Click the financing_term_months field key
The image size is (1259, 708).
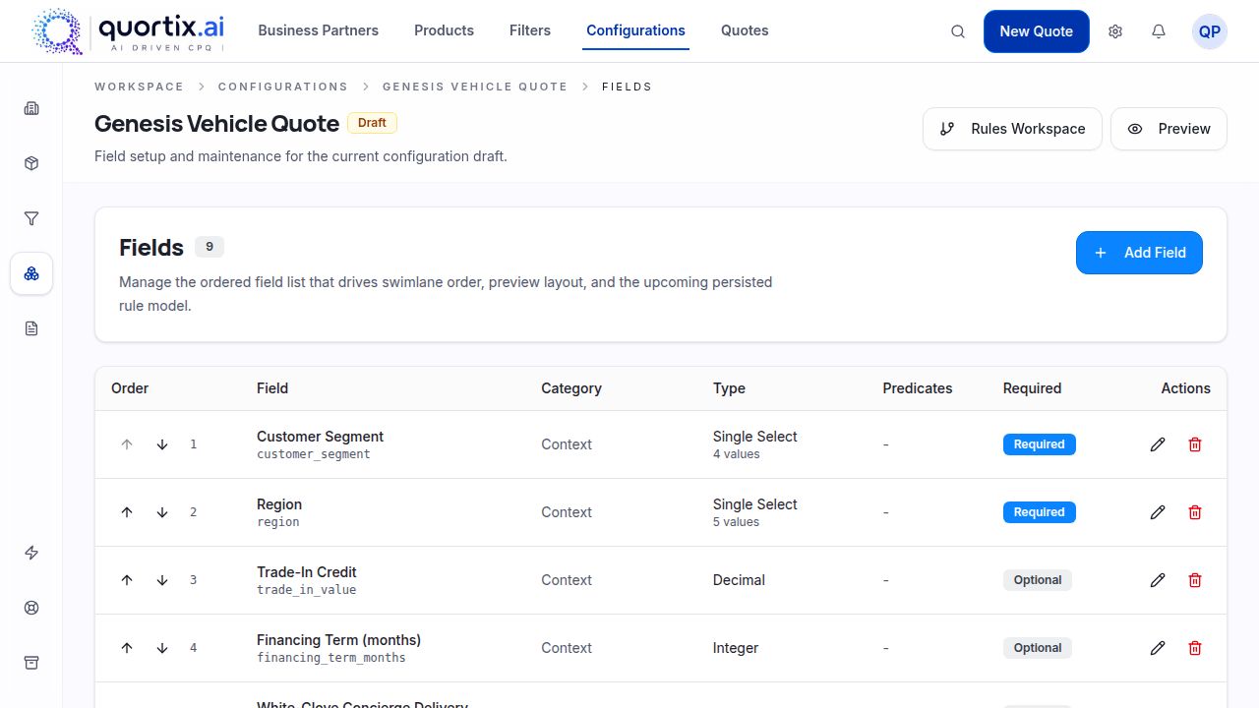pyautogui.click(x=330, y=658)
